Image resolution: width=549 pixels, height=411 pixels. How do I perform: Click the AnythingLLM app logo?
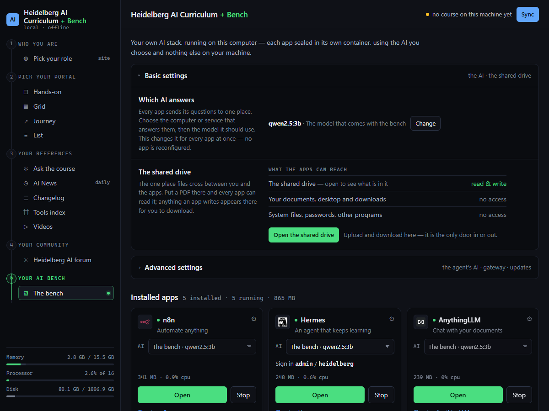[x=421, y=322]
